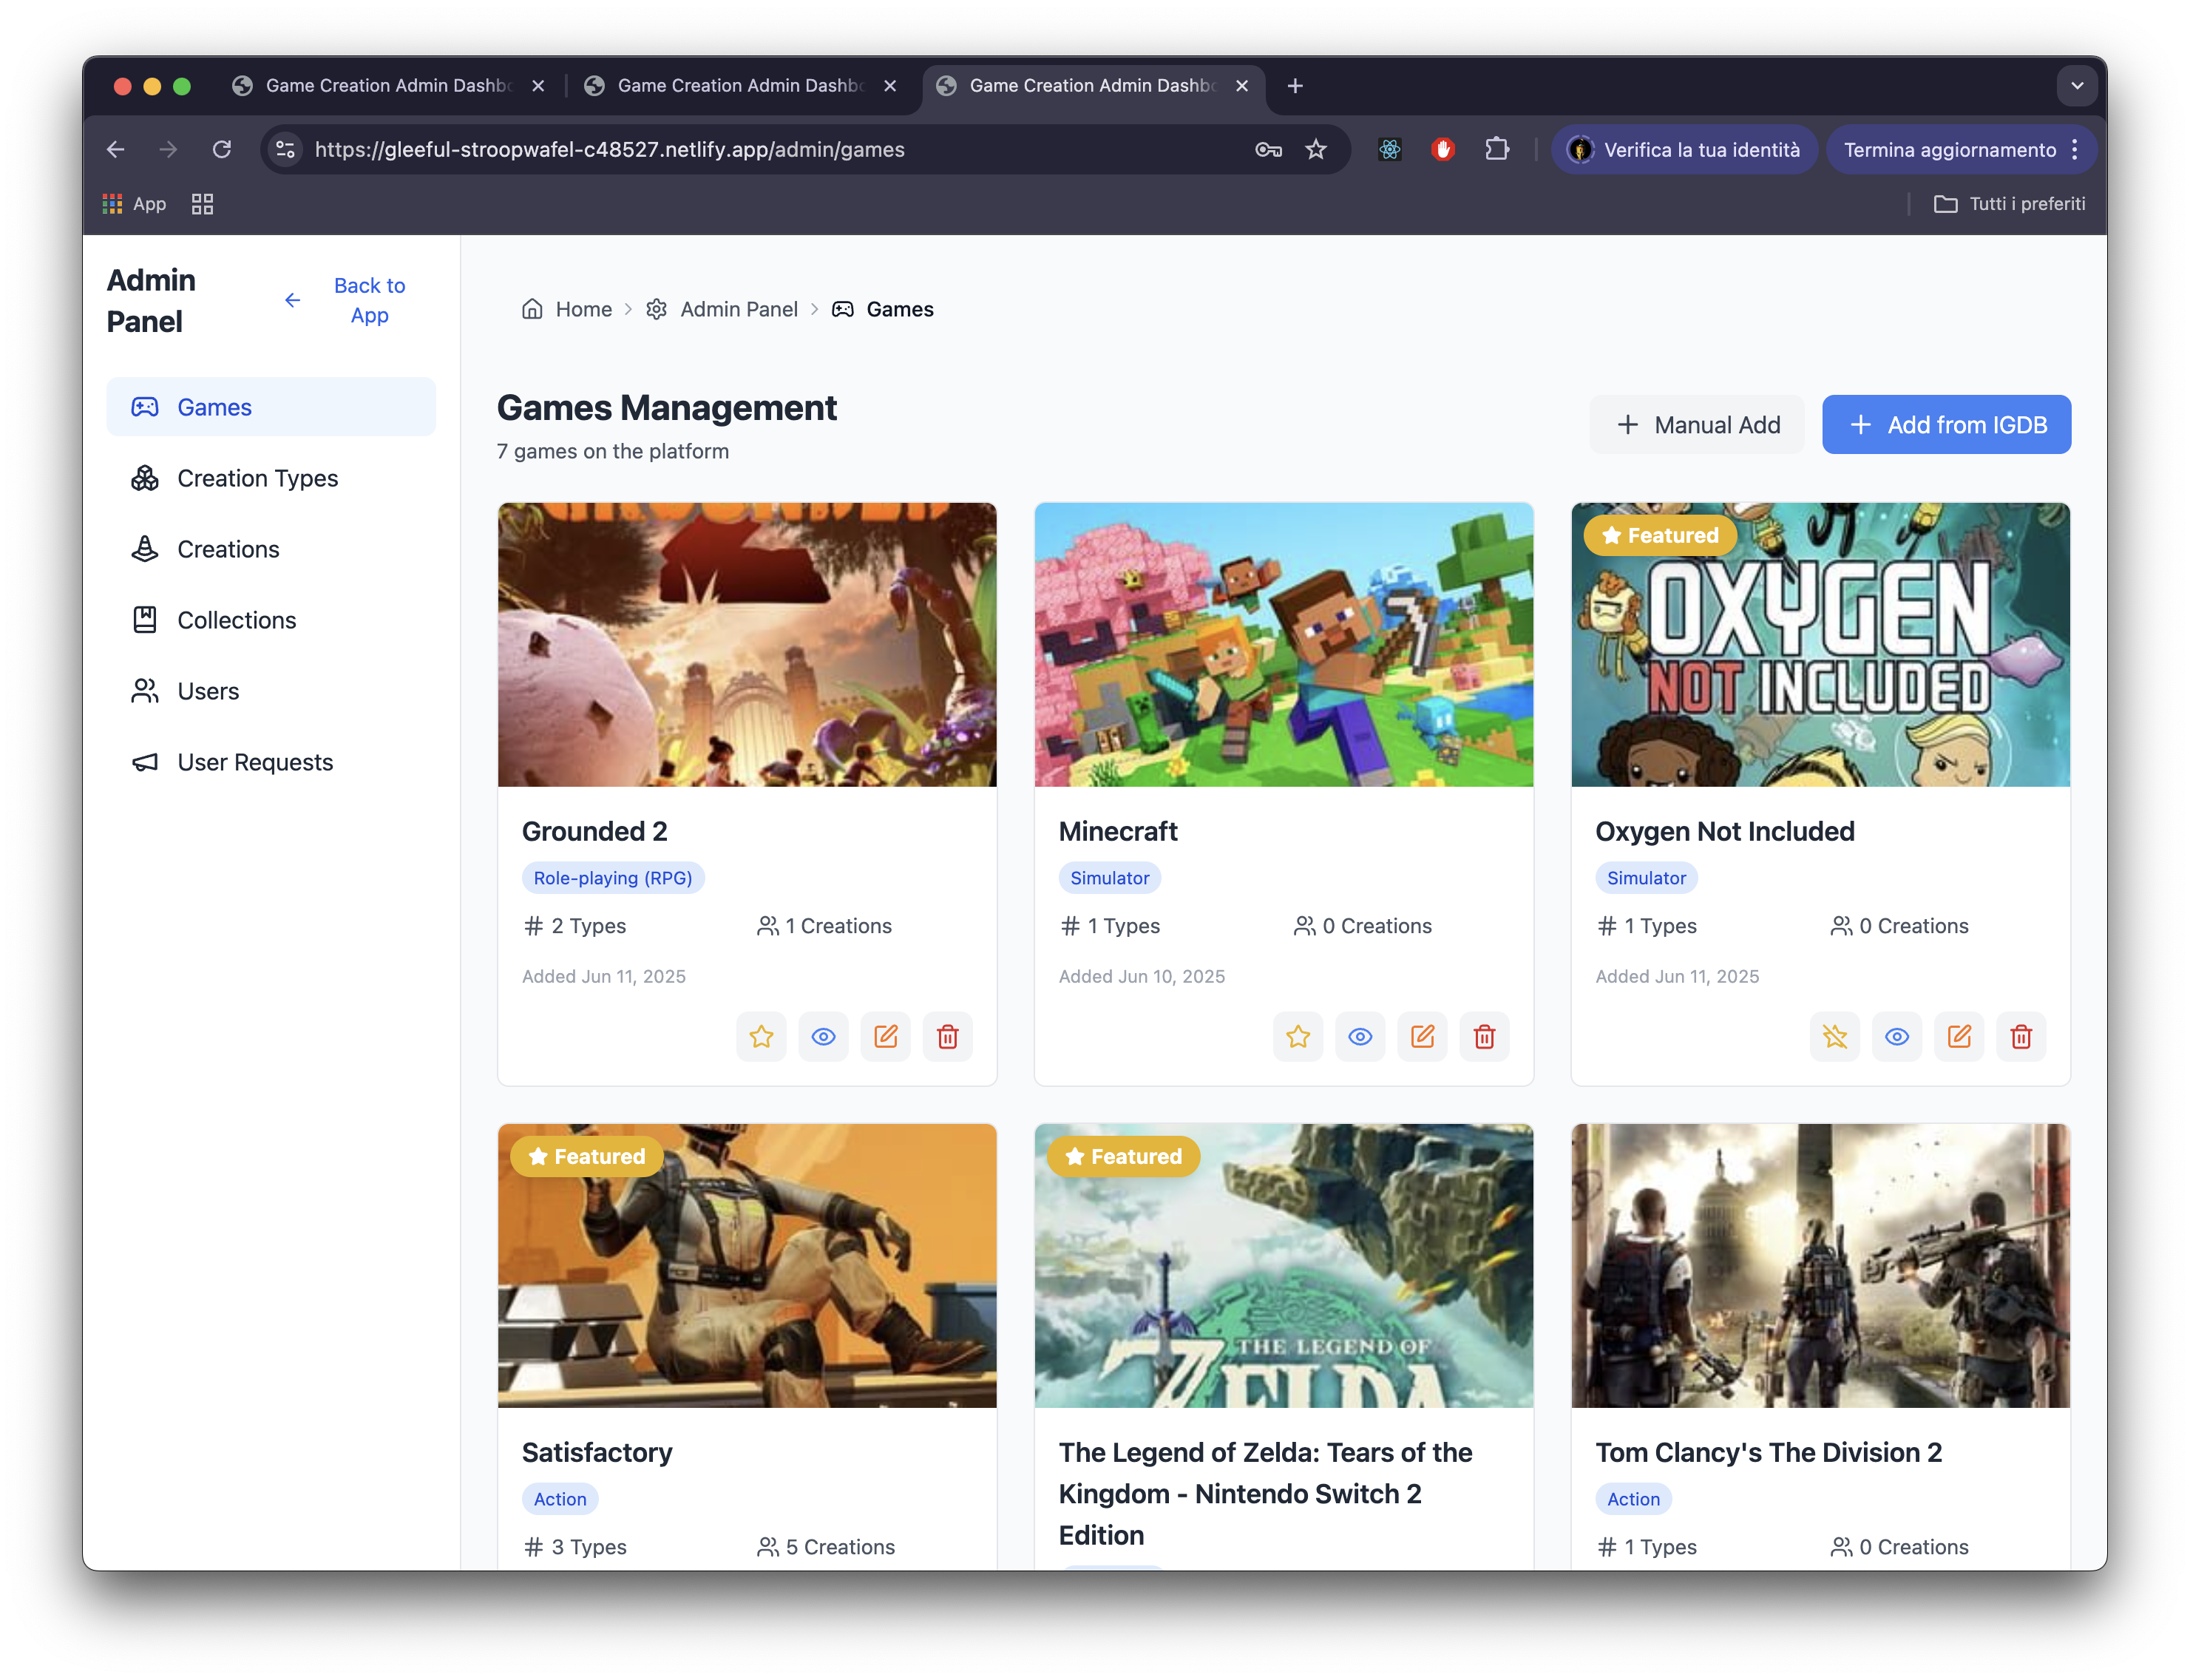Unfeature Oxygen Not Included with crossed star
The width and height of the screenshot is (2190, 1680).
(1834, 1036)
